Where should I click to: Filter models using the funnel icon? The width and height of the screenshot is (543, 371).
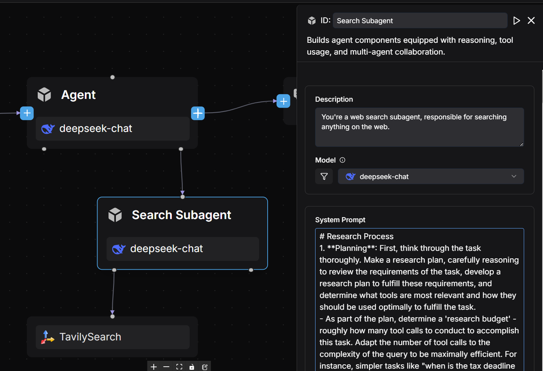click(x=324, y=176)
